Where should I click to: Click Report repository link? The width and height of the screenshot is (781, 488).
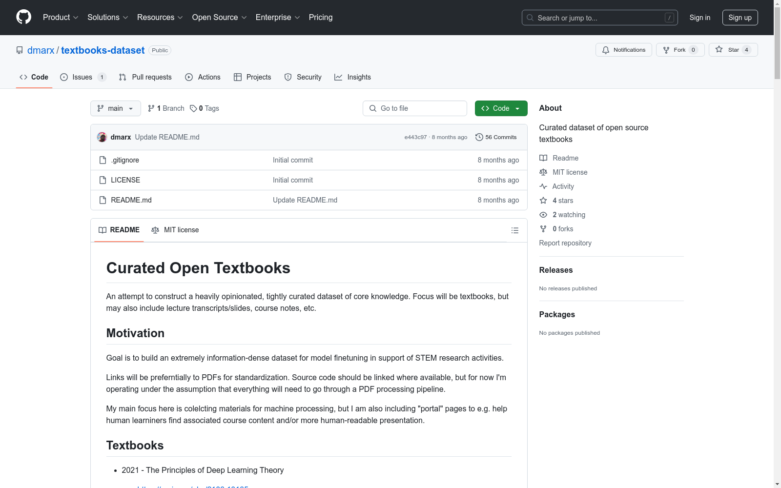565,243
